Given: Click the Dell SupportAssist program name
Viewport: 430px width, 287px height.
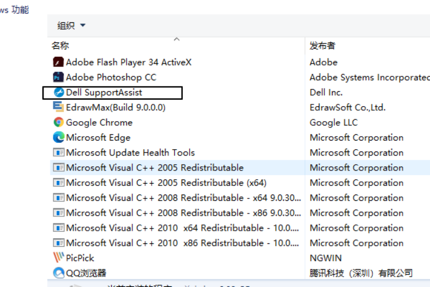Looking at the screenshot, I should (x=104, y=92).
